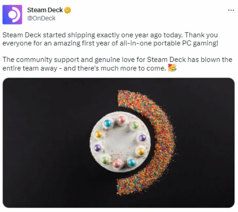Open the @OnDeck handle link
The height and width of the screenshot is (212, 238).
(41, 18)
